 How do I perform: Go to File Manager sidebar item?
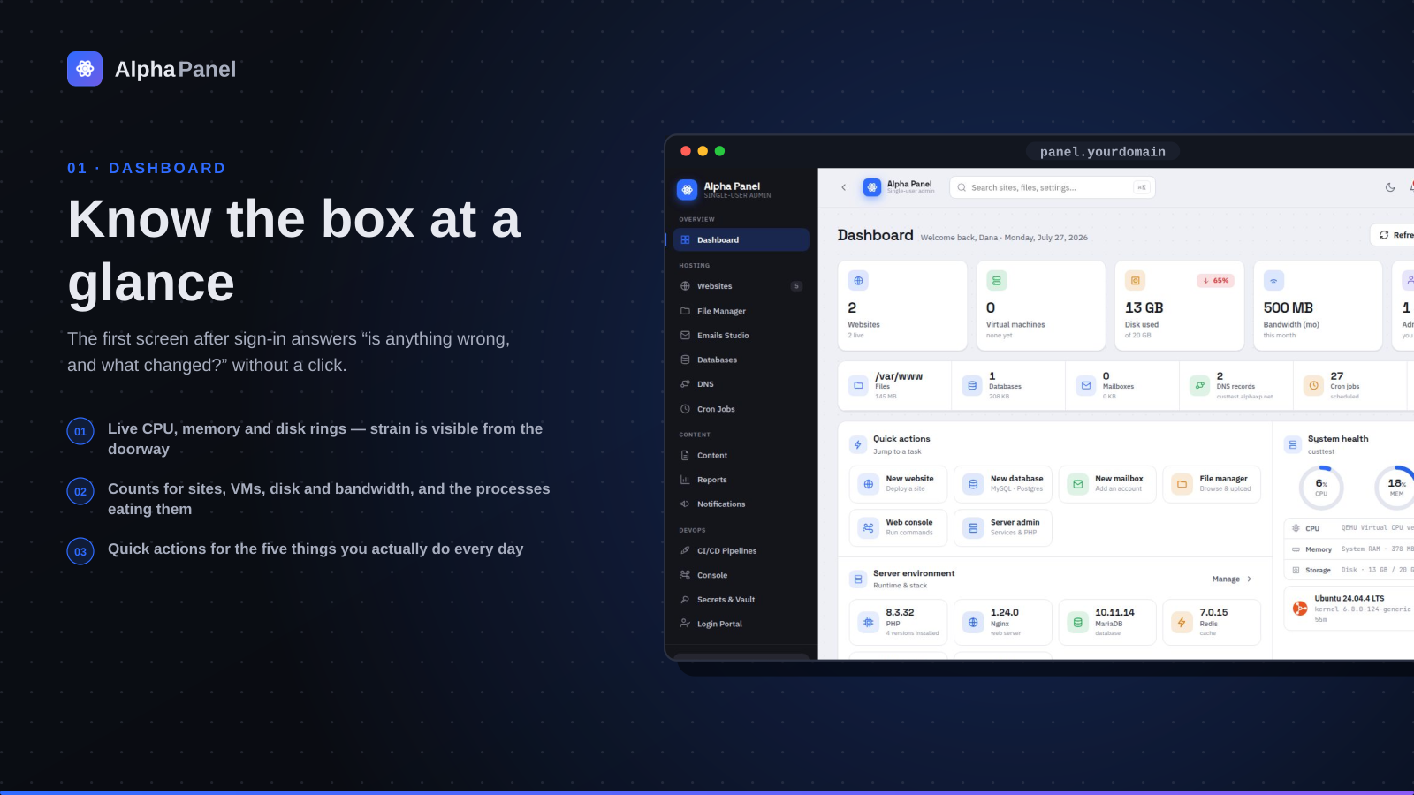click(x=741, y=311)
